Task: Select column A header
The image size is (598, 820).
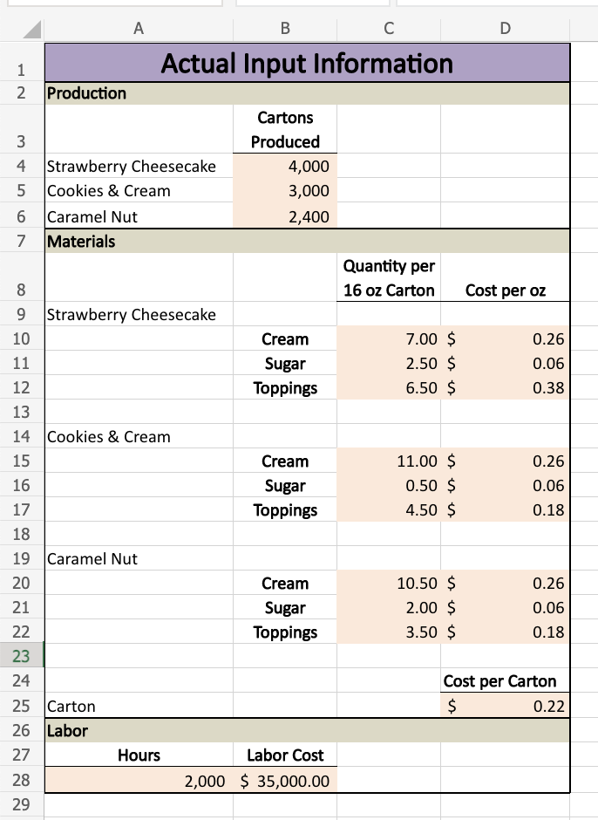Action: 138,29
